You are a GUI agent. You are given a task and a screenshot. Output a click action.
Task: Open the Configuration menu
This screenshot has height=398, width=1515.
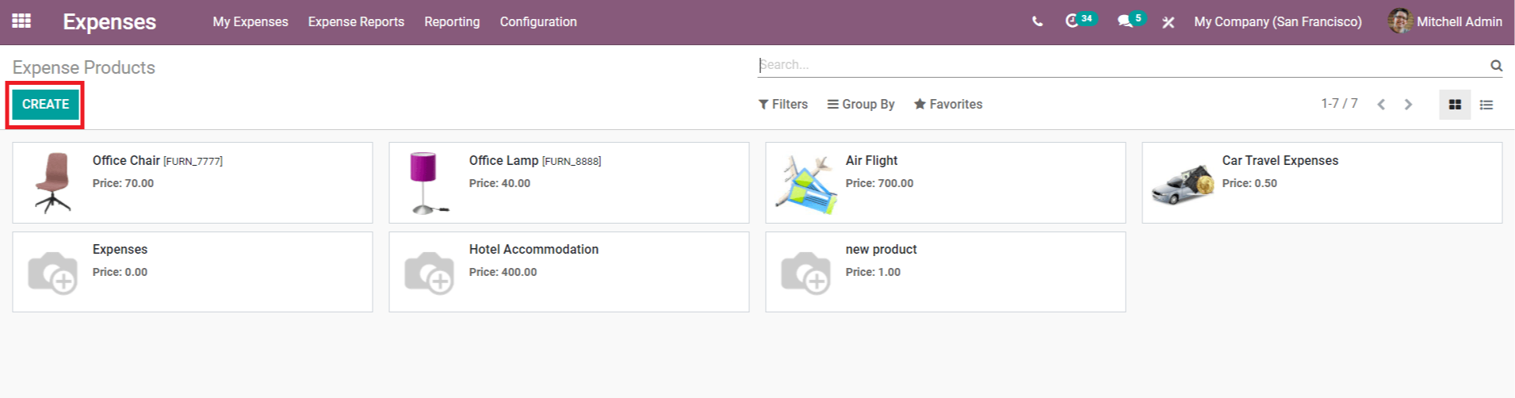click(538, 22)
